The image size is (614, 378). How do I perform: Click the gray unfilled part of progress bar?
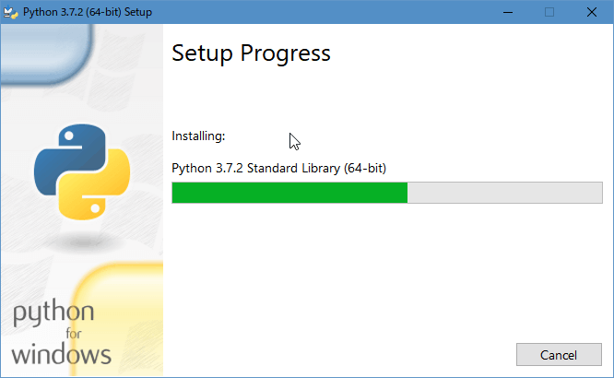504,193
